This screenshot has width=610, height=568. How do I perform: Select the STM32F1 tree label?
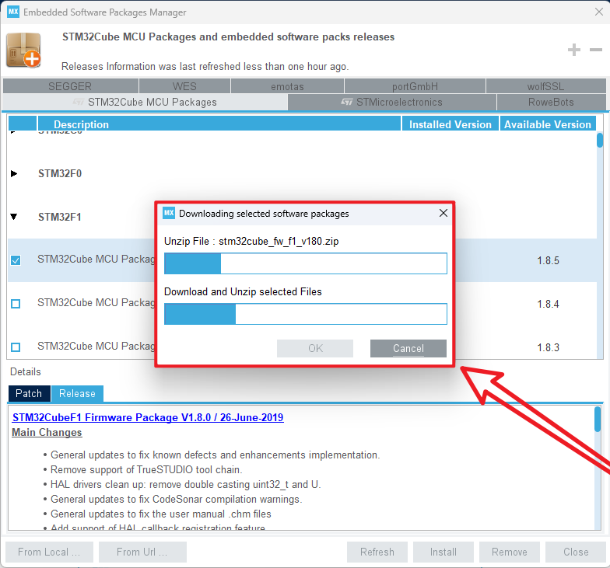[59, 217]
